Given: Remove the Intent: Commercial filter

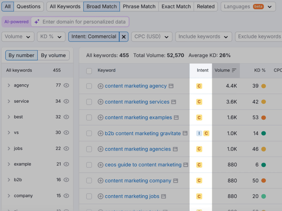Looking at the screenshot, I should coord(124,37).
